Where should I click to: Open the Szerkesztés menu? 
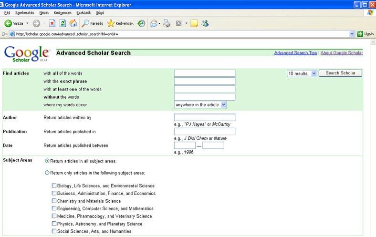(x=24, y=13)
